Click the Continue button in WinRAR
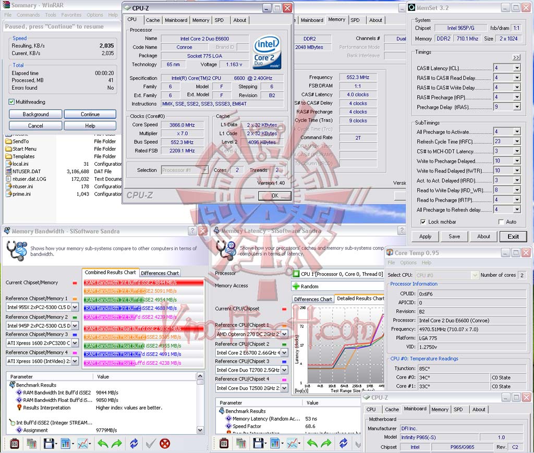Screen dimensions: 534x453 pyautogui.click(x=90, y=114)
